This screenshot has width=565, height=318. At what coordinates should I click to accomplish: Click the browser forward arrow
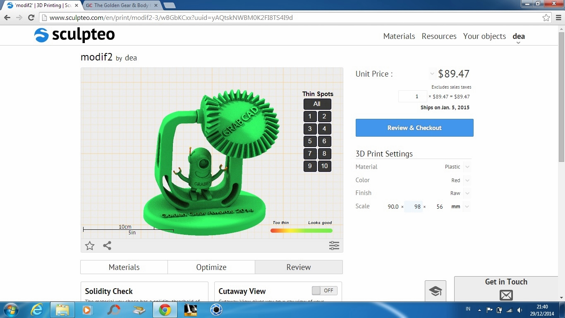pyautogui.click(x=19, y=17)
